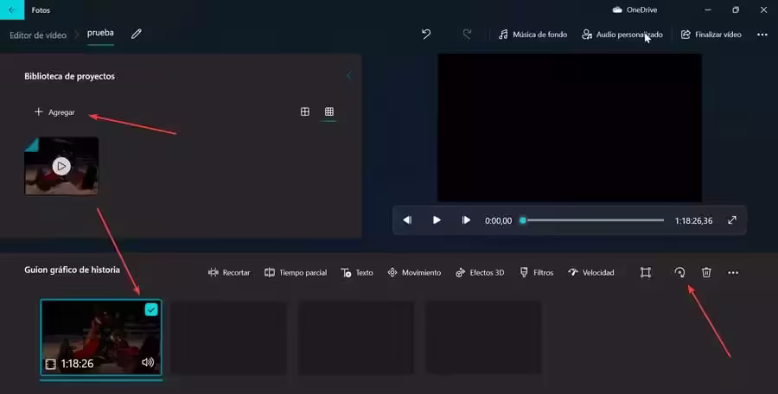Open the top-right more options menu
This screenshot has height=394, width=778.
click(x=762, y=35)
